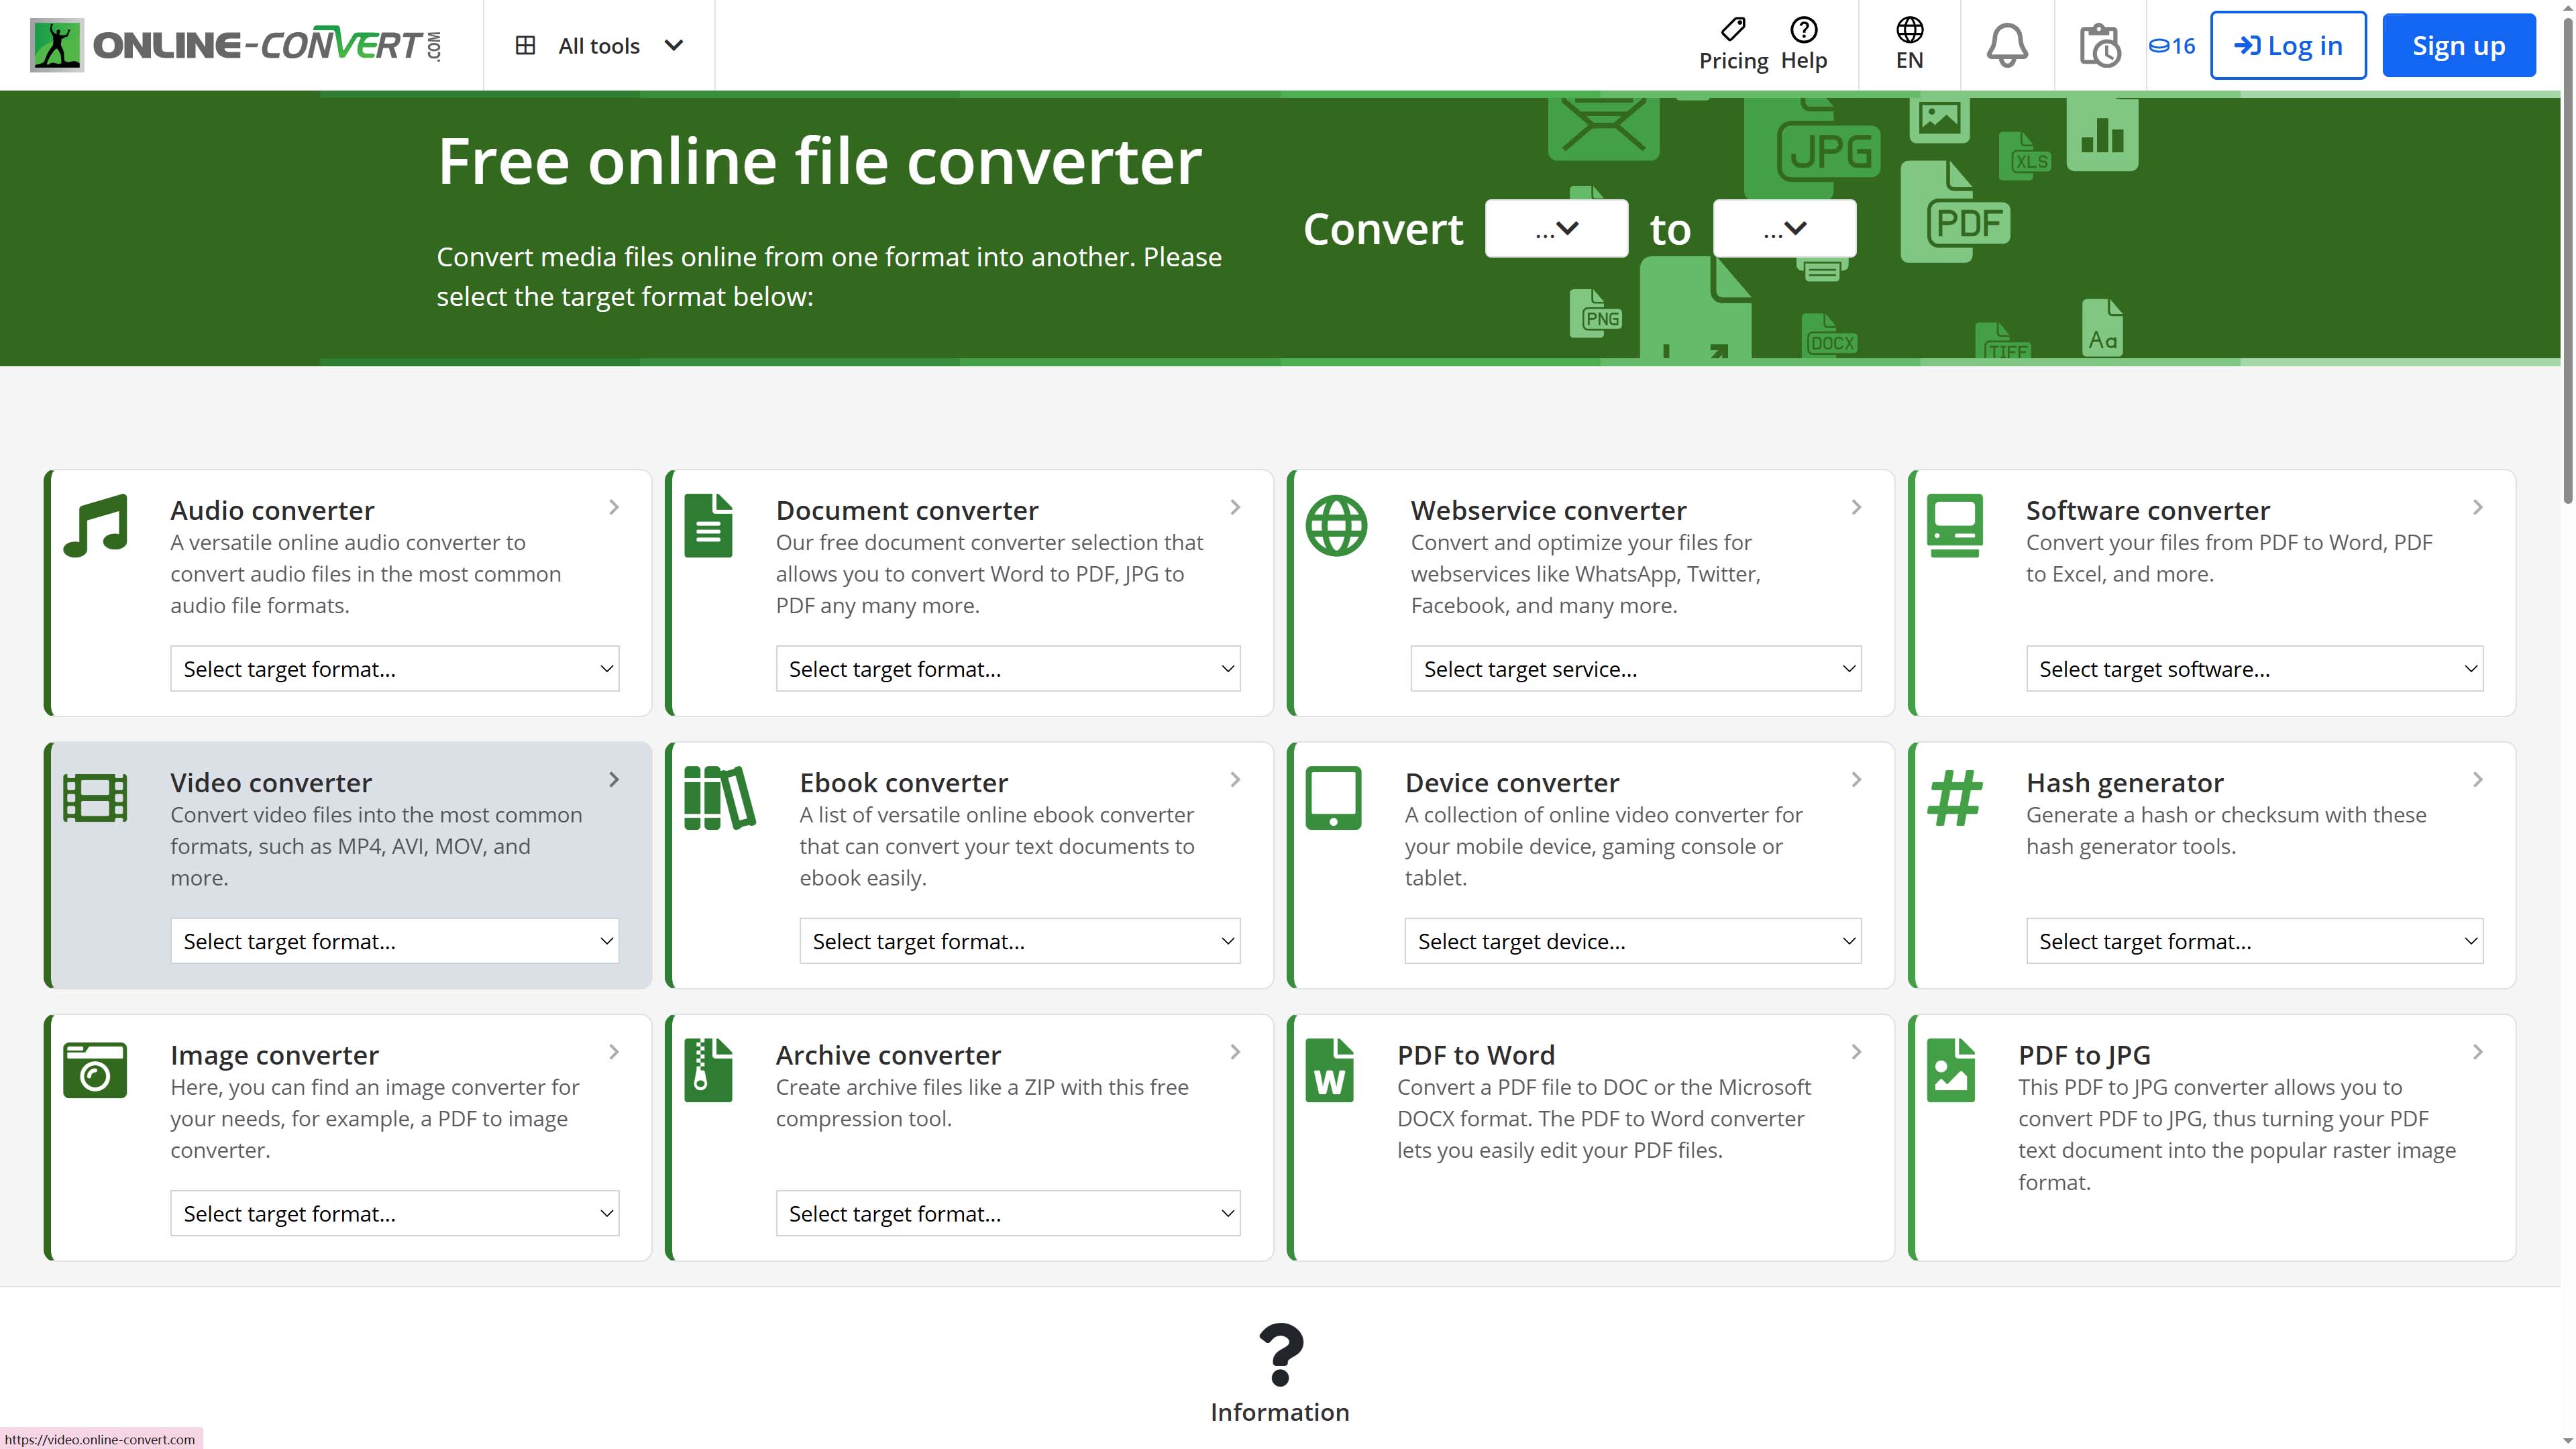
Task: Open Audio converter target format dropdown
Action: [x=395, y=669]
